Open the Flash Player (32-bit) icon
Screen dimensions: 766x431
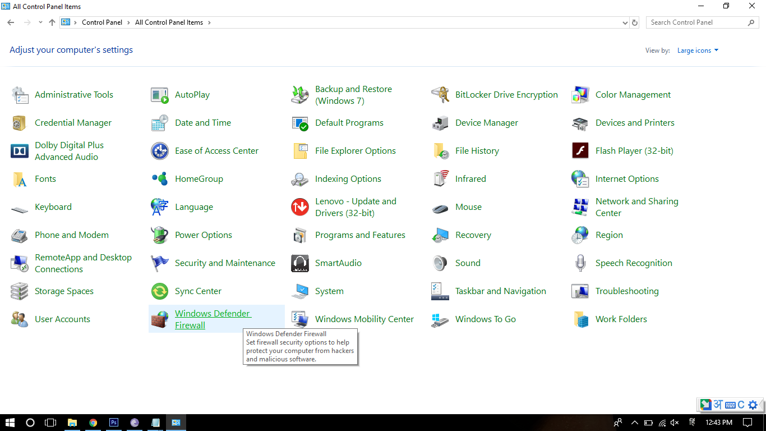[x=580, y=151]
